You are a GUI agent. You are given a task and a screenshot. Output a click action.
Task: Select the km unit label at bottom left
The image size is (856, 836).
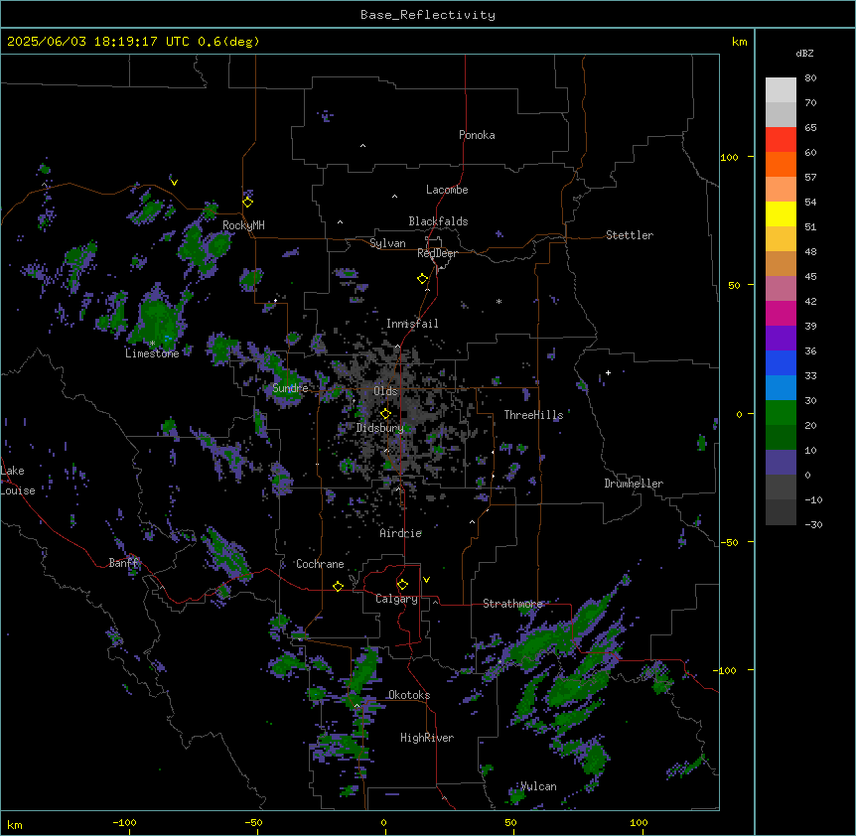[15, 824]
